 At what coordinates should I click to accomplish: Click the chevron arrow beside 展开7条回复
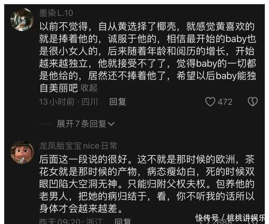111,124
